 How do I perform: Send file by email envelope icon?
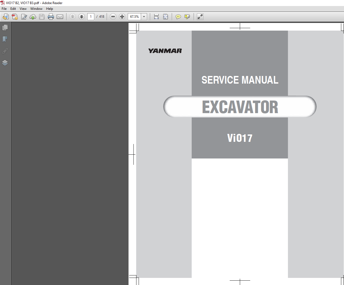pyautogui.click(x=60, y=17)
